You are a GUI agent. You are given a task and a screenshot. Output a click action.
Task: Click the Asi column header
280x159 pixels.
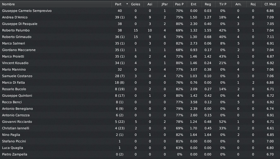pos(150,4)
